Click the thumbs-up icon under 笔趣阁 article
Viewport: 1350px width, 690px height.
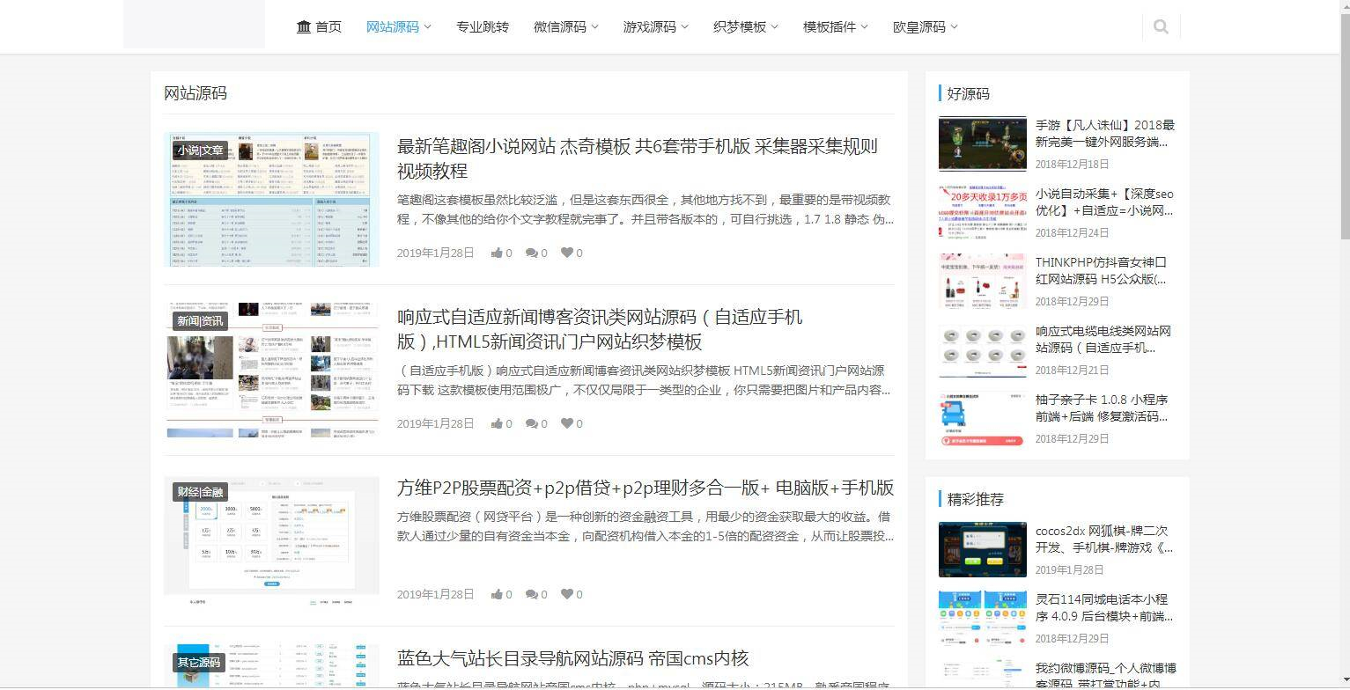(x=495, y=253)
